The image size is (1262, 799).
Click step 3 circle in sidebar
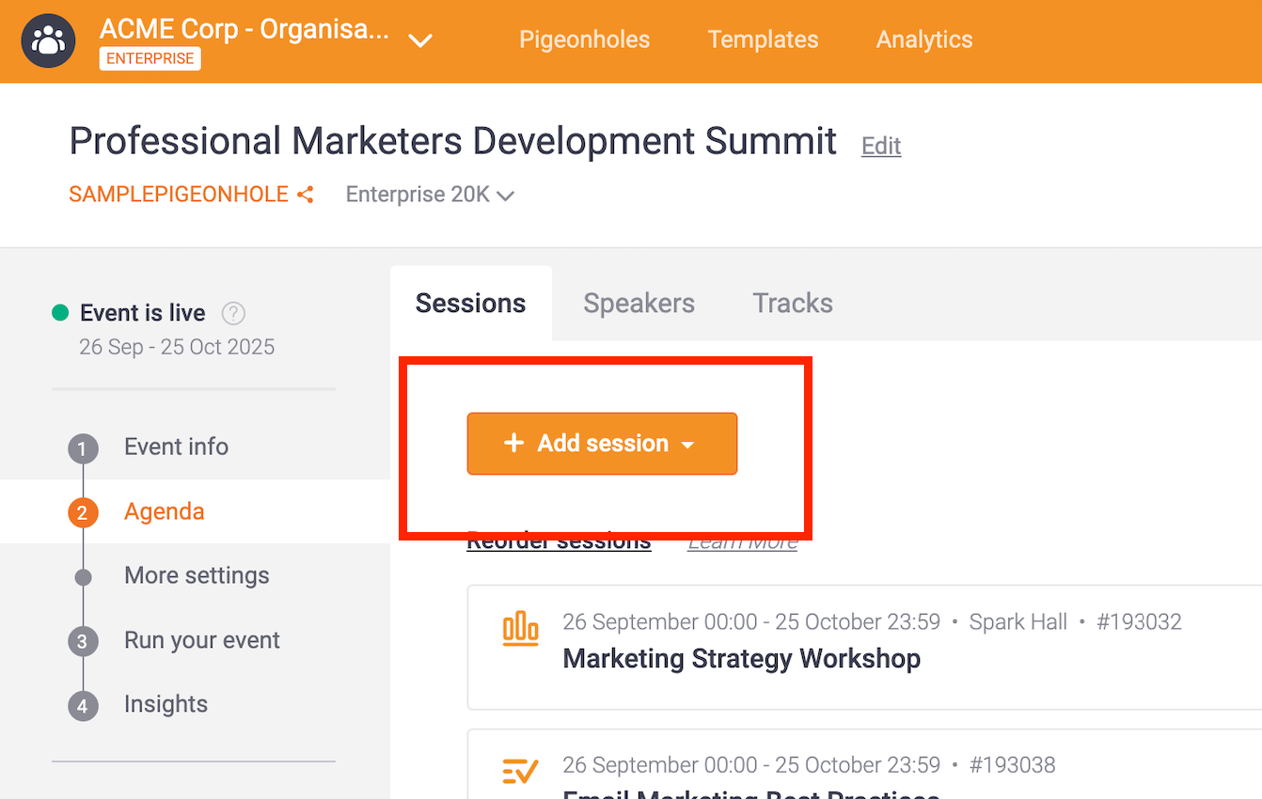83,642
